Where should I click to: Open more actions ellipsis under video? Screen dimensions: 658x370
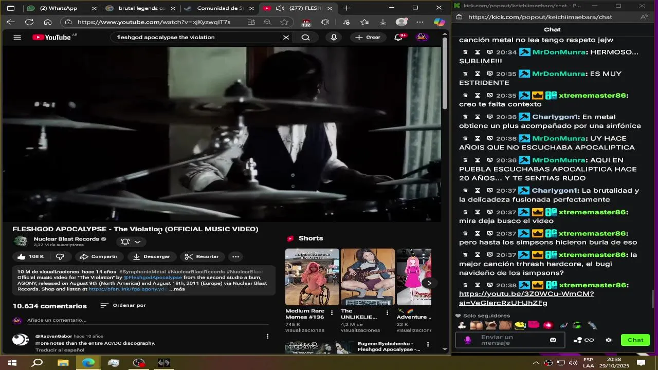point(235,256)
